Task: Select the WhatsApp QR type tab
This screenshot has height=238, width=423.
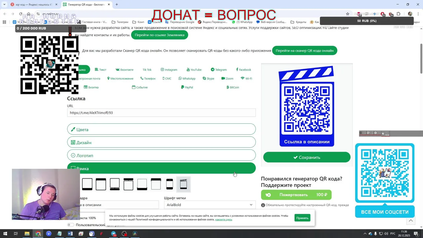Action: point(187,79)
